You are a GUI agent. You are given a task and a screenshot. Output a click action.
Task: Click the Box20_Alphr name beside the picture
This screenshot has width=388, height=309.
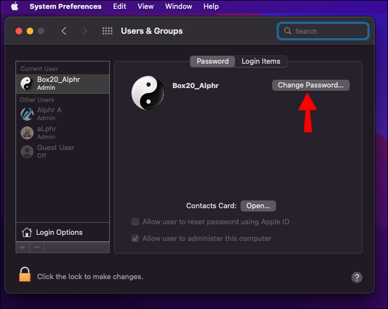pyautogui.click(x=196, y=86)
